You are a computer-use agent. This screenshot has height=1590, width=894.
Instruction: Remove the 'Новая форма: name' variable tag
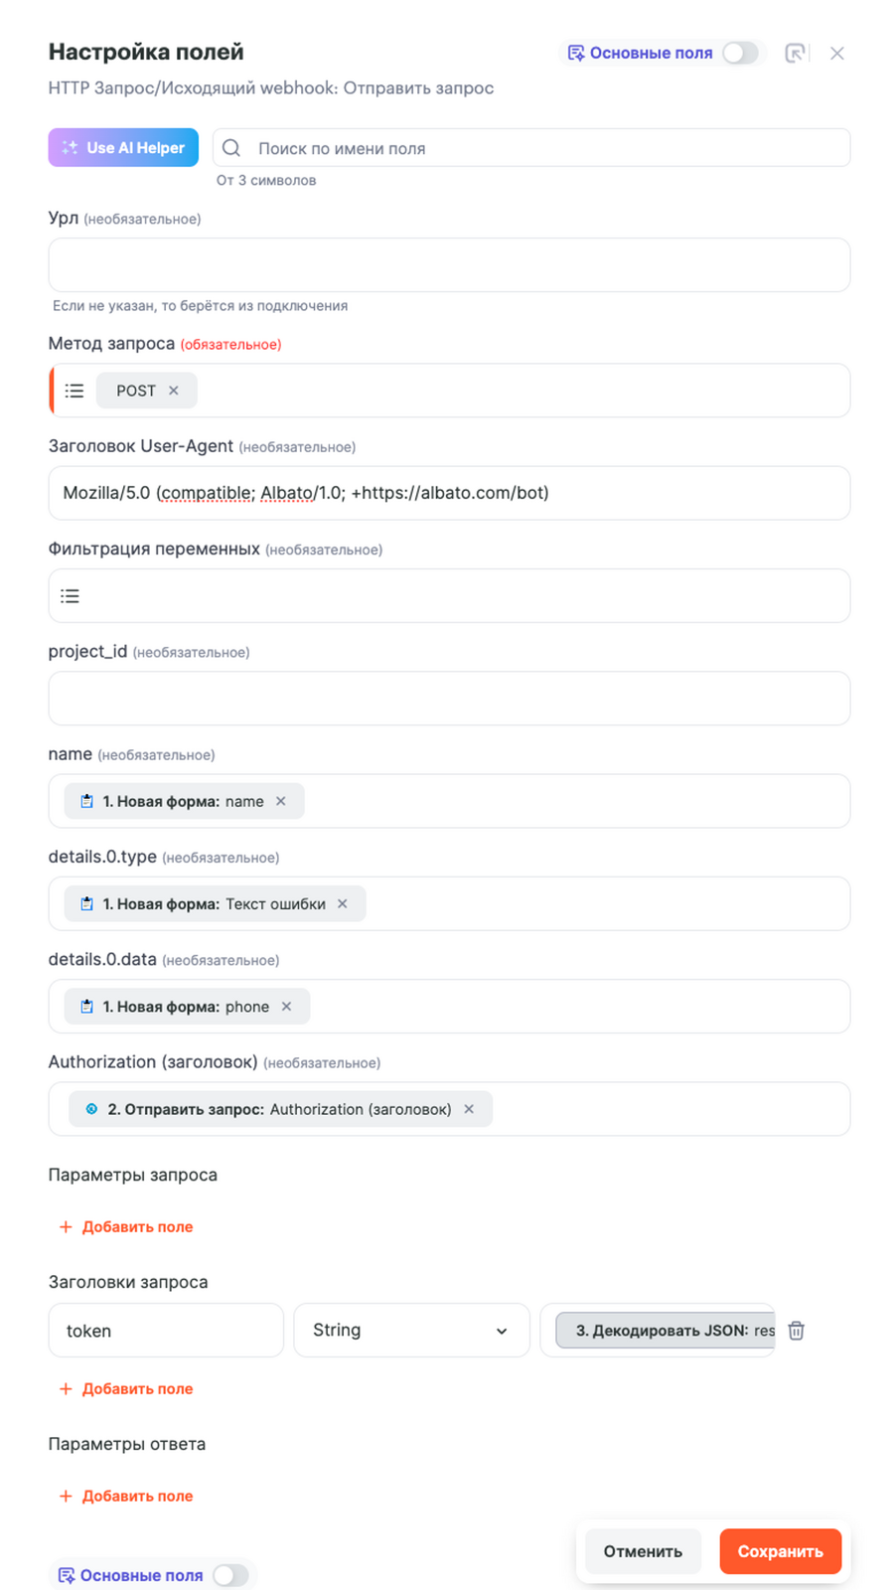281,801
